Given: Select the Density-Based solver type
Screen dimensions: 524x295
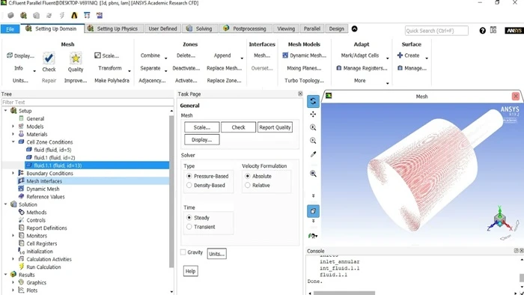Looking at the screenshot, I should click(x=189, y=185).
